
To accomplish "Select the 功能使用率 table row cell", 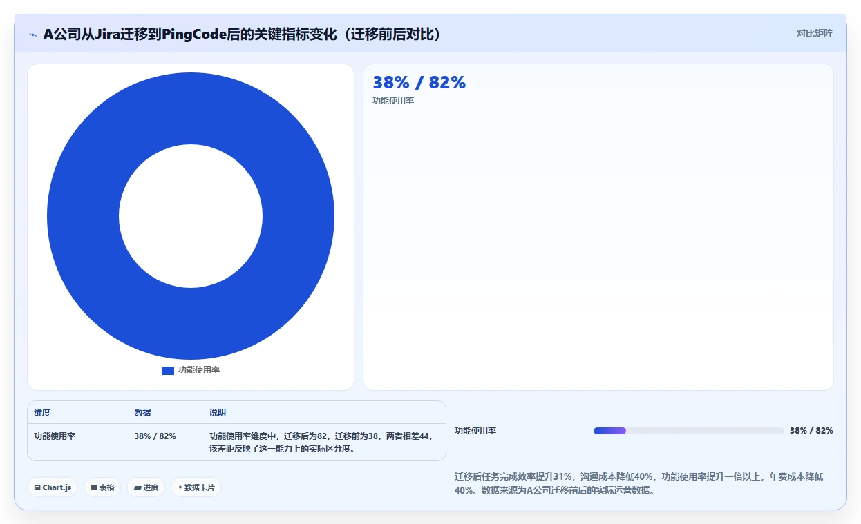I will 55,436.
